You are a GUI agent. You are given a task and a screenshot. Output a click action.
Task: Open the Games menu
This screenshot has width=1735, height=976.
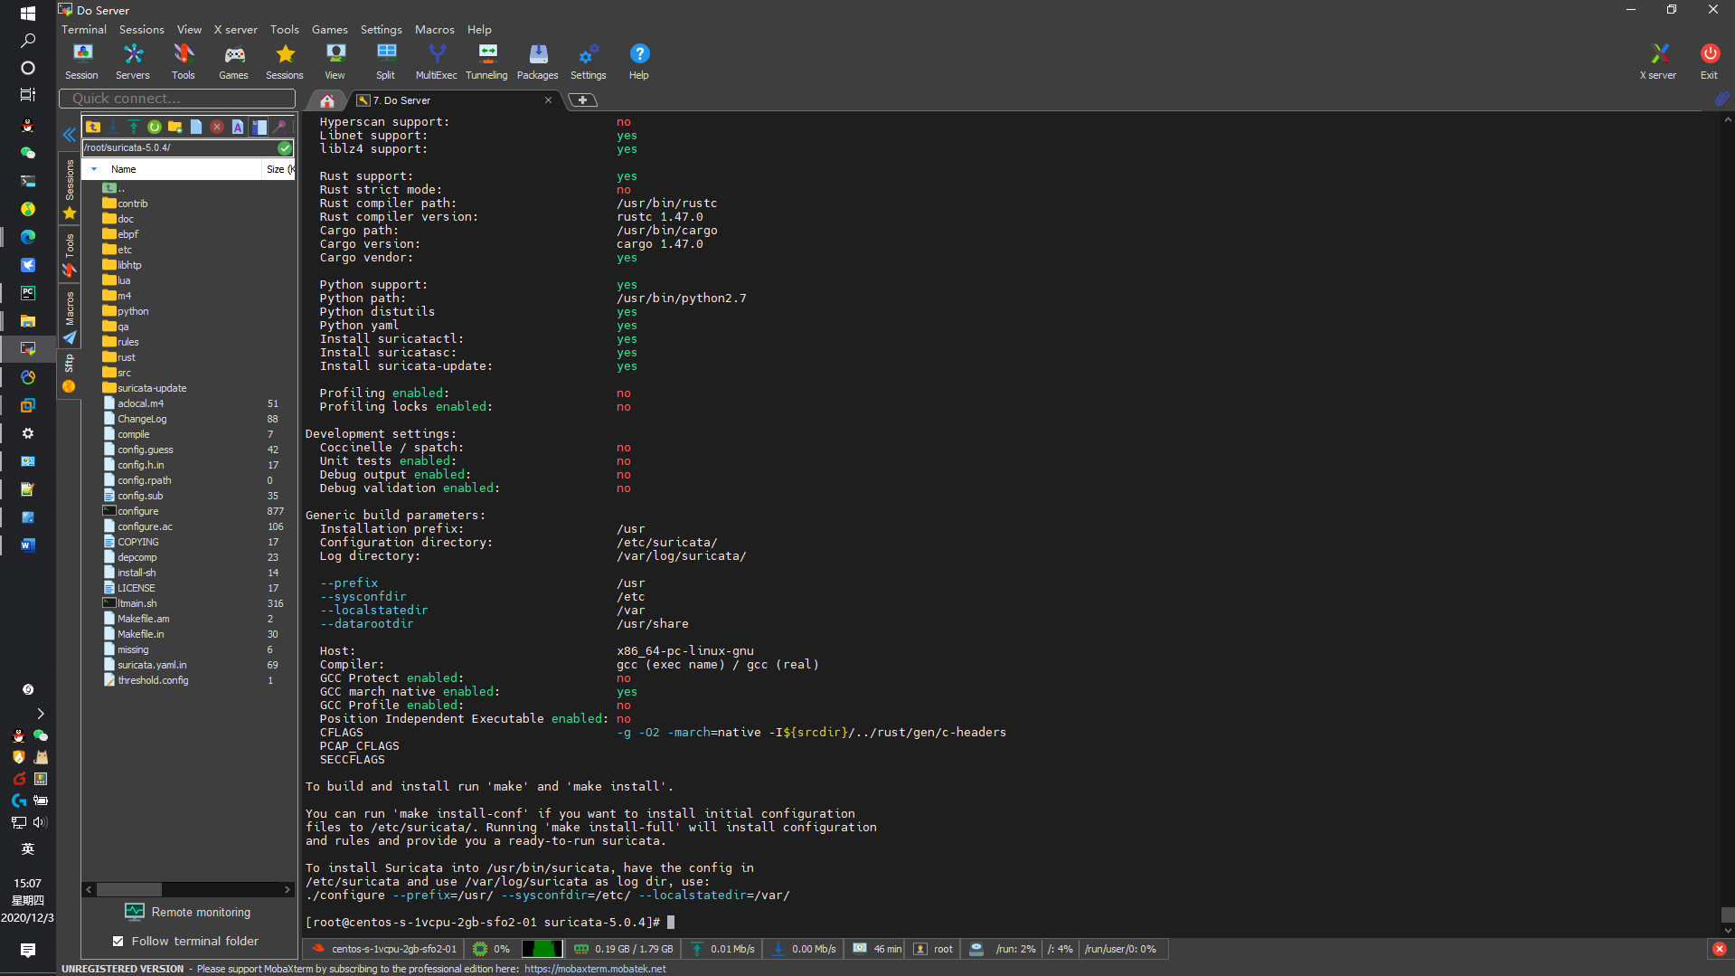coord(330,30)
